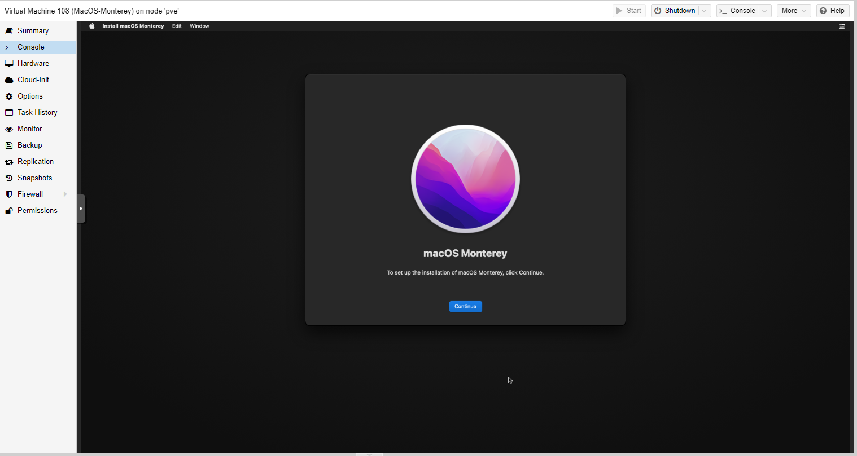
Task: Click the Summary icon in sidebar
Action: 9,31
